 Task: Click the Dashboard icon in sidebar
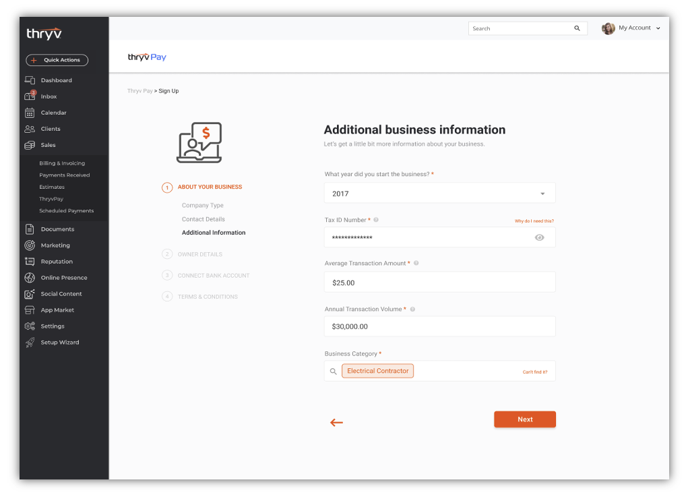tap(30, 80)
